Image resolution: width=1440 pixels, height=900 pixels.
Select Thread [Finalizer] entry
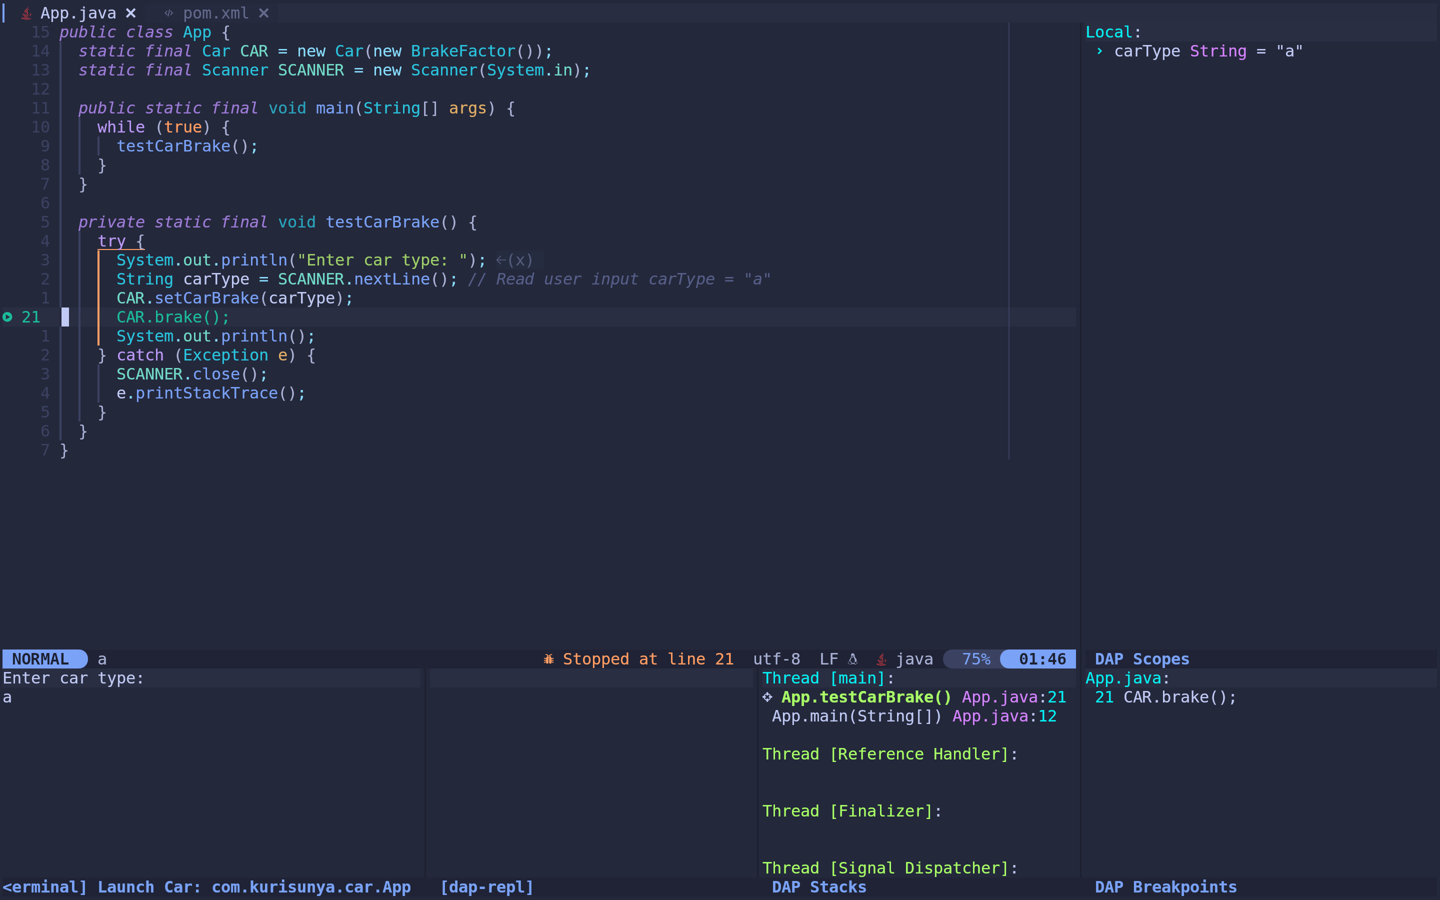tap(852, 811)
